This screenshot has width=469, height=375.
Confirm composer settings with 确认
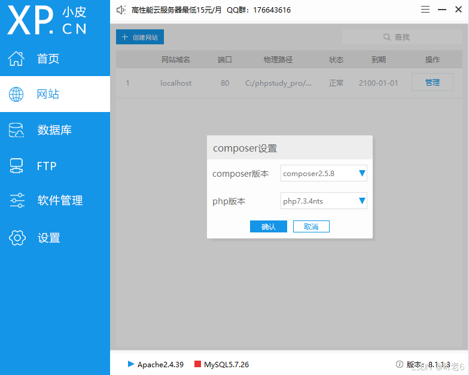click(268, 226)
